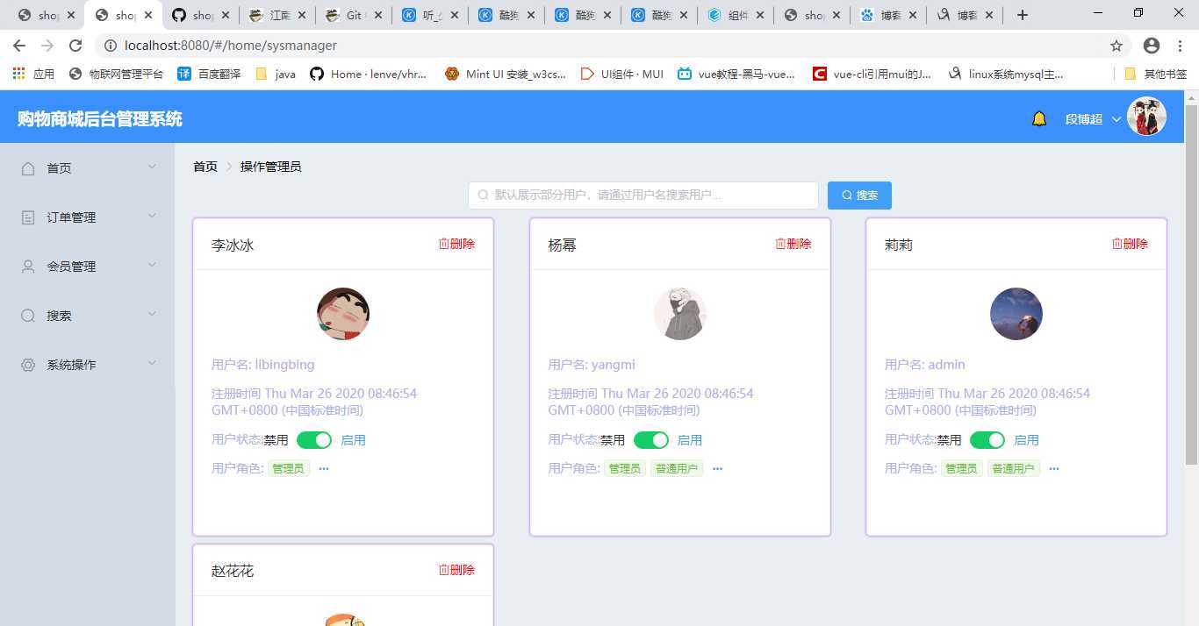
Task: Click page vertical scrollbar
Action: click(1191, 283)
